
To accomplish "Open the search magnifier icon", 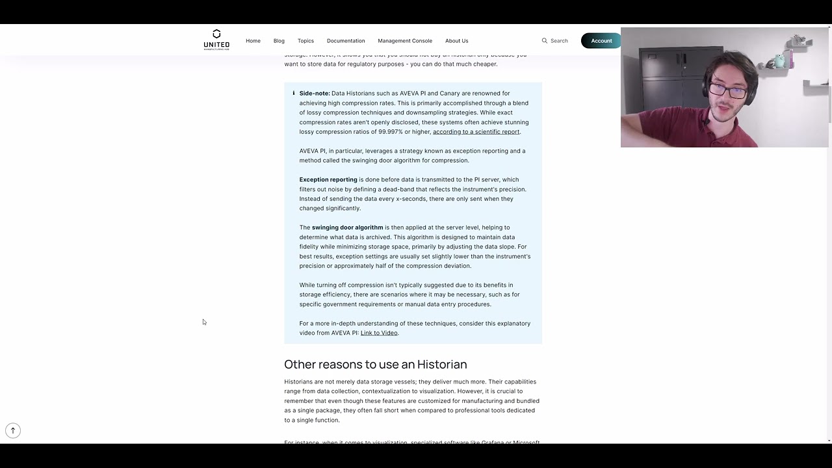I will [x=545, y=40].
